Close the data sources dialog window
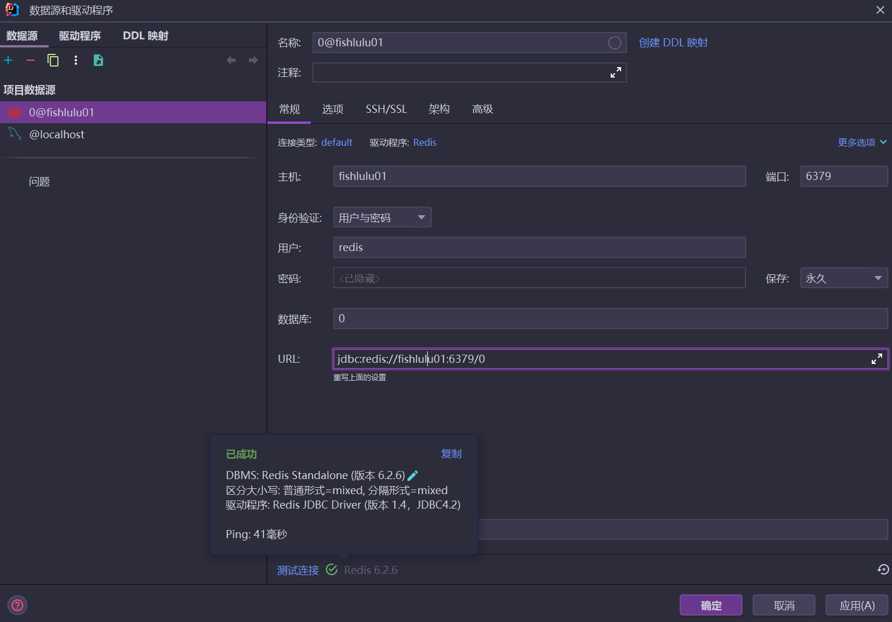892x622 pixels. click(x=880, y=10)
